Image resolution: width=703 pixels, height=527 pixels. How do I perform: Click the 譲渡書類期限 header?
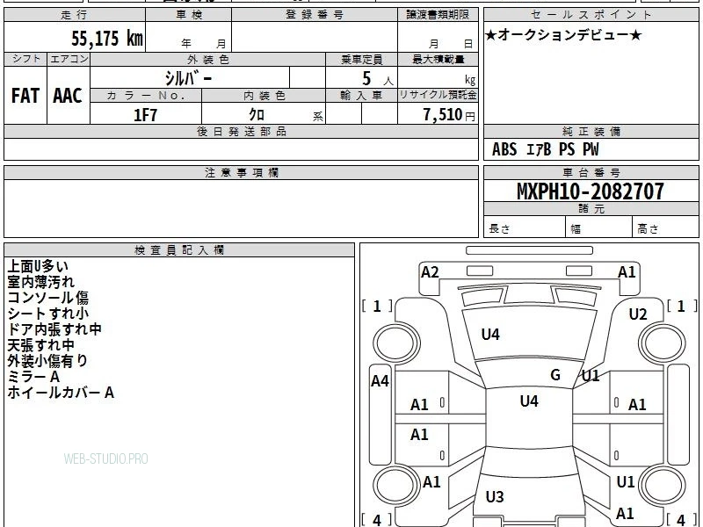tap(438, 15)
